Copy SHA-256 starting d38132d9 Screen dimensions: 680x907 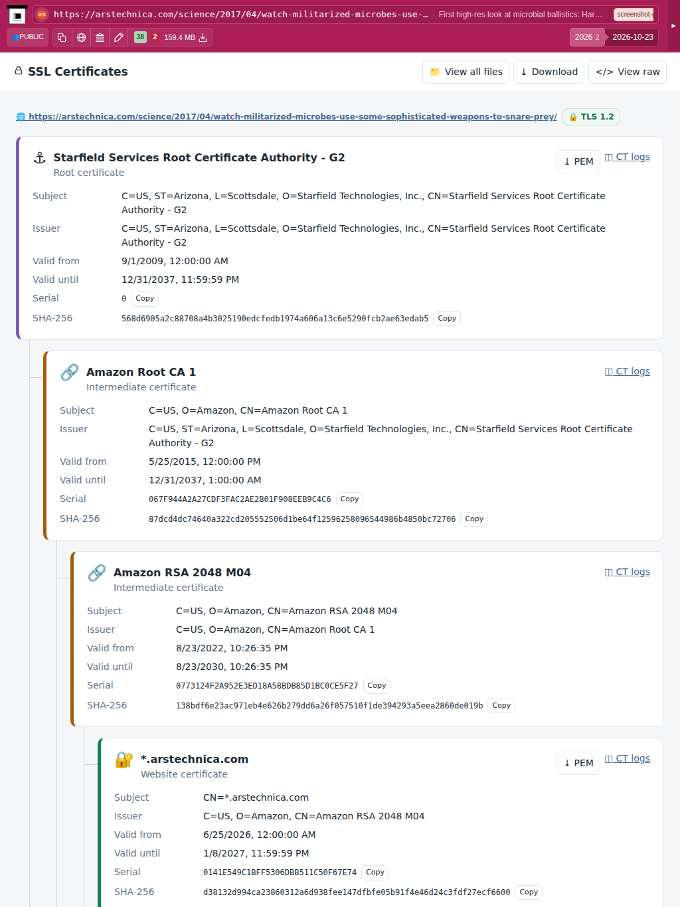[529, 892]
